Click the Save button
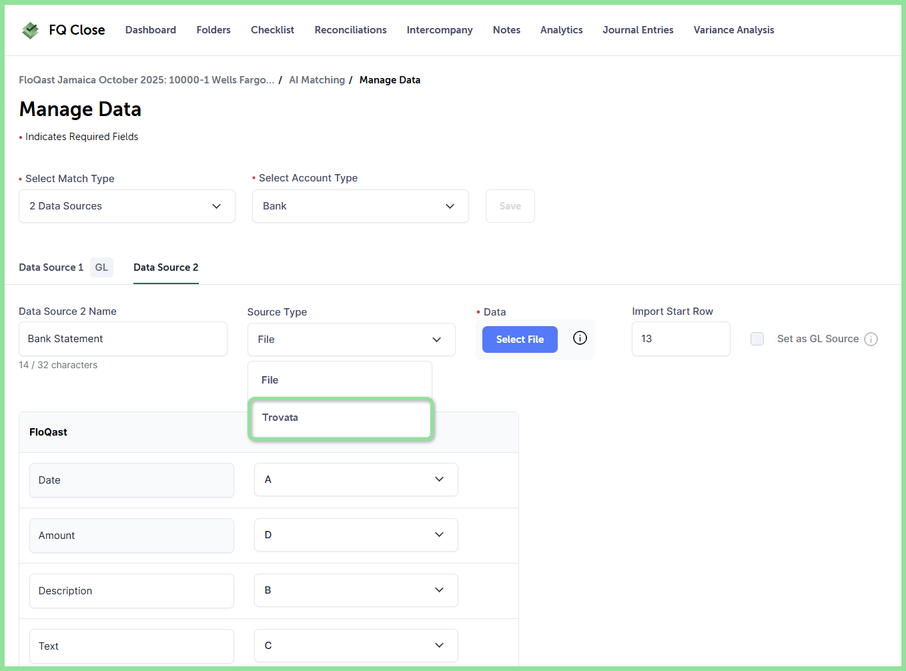Viewport: 906px width, 671px height. [x=510, y=206]
